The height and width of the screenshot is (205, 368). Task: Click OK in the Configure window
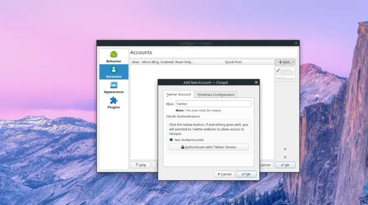pos(285,165)
